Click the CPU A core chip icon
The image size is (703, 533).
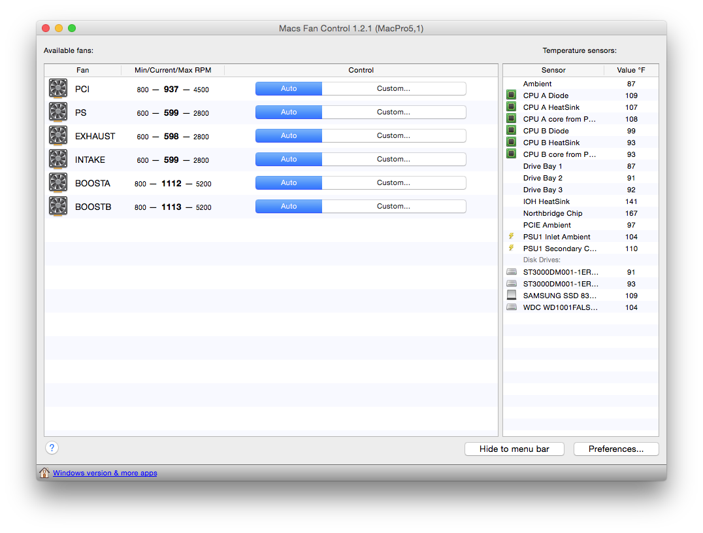coord(511,118)
